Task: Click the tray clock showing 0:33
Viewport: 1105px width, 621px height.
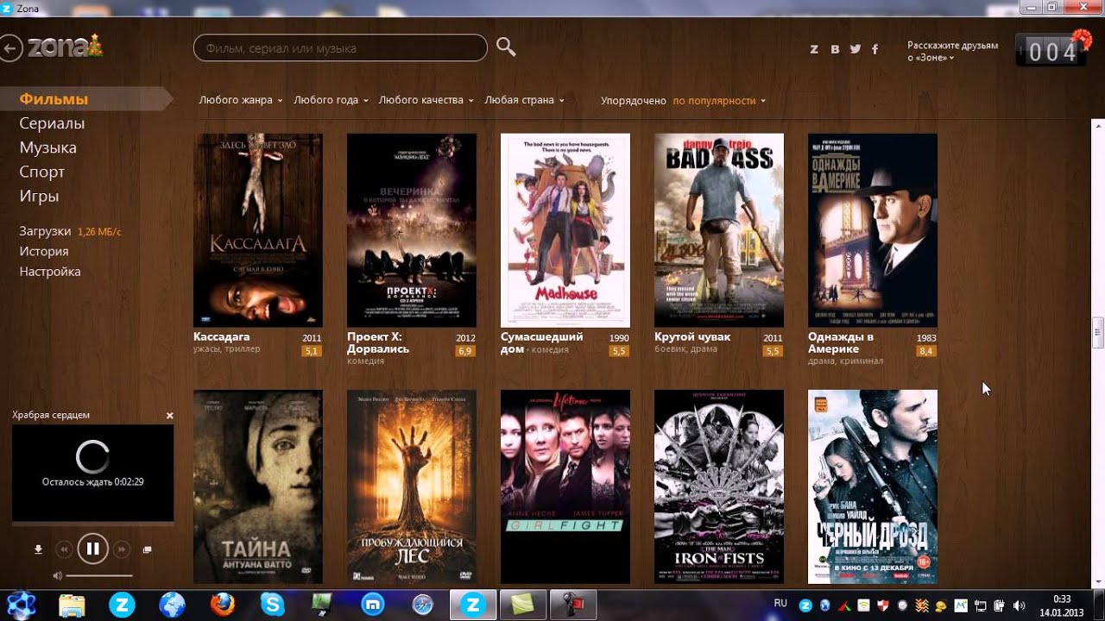Action: click(1061, 605)
